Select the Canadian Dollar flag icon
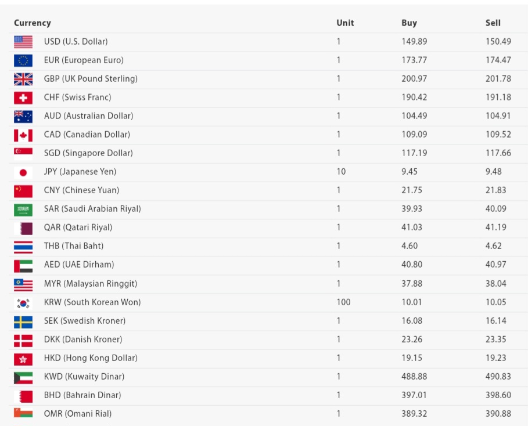Screen dimensions: 528x426 (23, 135)
